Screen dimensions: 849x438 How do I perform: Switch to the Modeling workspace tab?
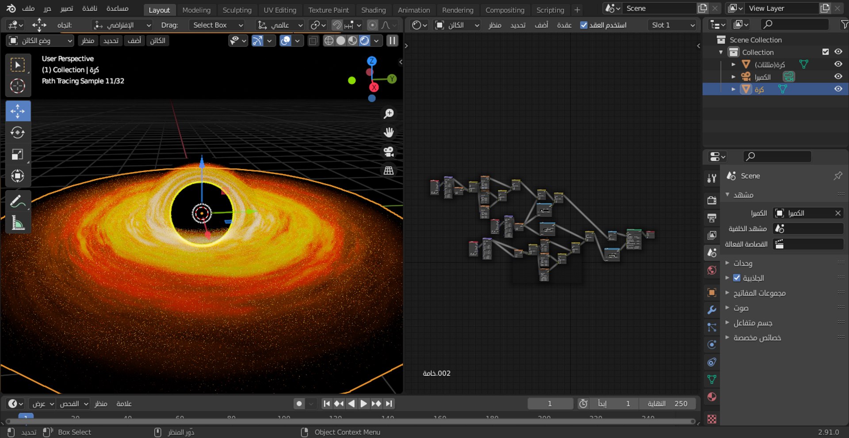point(196,10)
